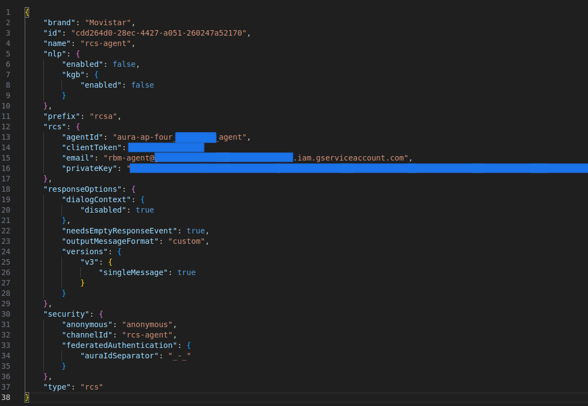Image resolution: width=588 pixels, height=406 pixels.
Task: Click the "nlp" key on line 5
Action: tap(55, 54)
